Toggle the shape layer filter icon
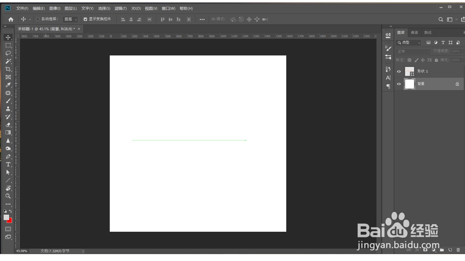This screenshot has height=261, width=465. click(x=450, y=43)
